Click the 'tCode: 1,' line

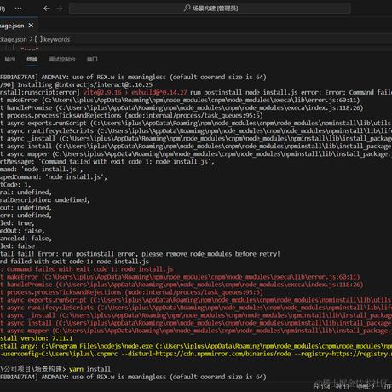coord(15,185)
